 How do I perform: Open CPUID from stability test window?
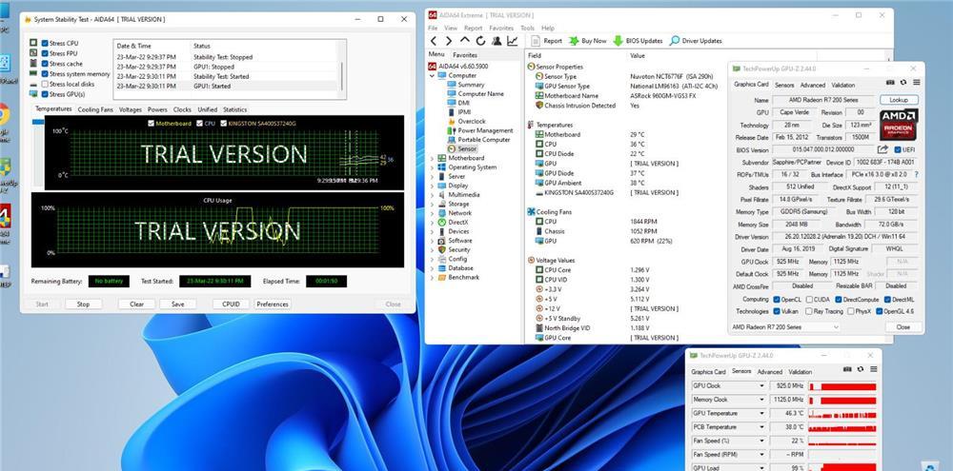[231, 304]
